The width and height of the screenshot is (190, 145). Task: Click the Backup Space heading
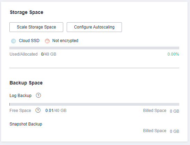pos(26,83)
